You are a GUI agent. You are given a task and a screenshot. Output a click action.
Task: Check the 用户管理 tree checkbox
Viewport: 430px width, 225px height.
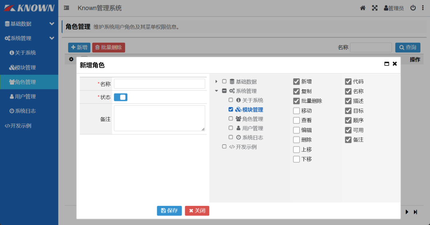coord(231,128)
